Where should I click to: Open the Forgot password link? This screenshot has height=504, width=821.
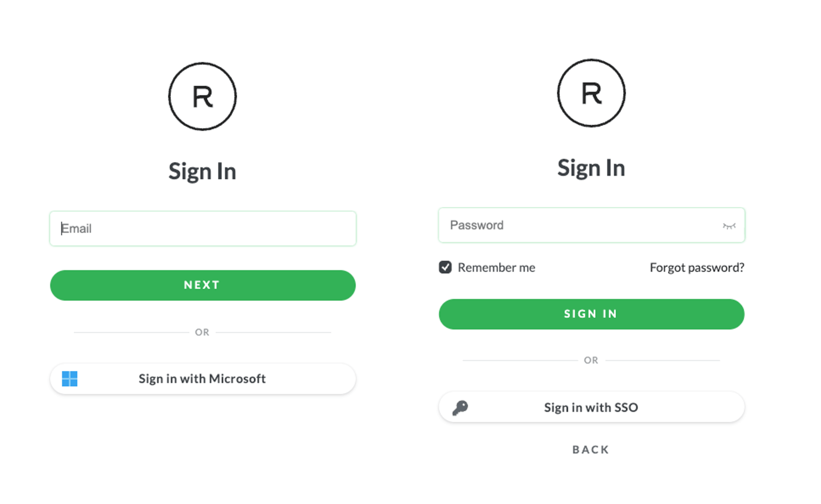coord(696,268)
